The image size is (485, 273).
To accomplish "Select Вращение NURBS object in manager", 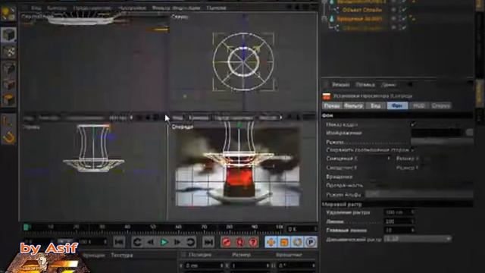I will coord(359,19).
